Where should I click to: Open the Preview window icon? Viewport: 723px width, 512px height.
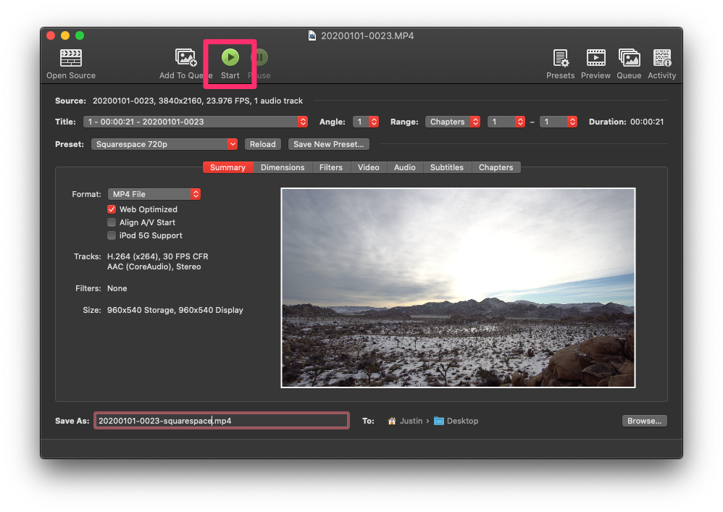[x=595, y=60]
